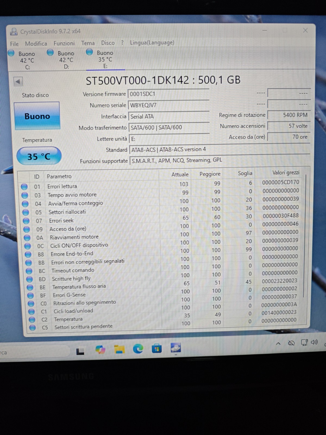This screenshot has height=435, width=326.
Task: Click the Peggiore column header
Action: tap(210, 174)
